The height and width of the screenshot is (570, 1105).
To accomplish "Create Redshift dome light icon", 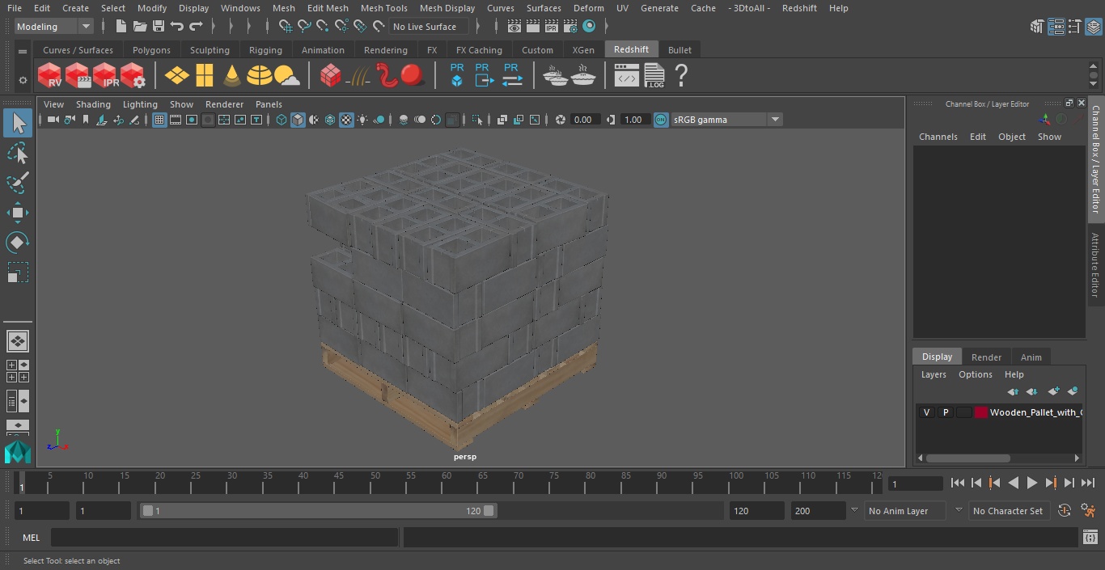I will (x=260, y=76).
